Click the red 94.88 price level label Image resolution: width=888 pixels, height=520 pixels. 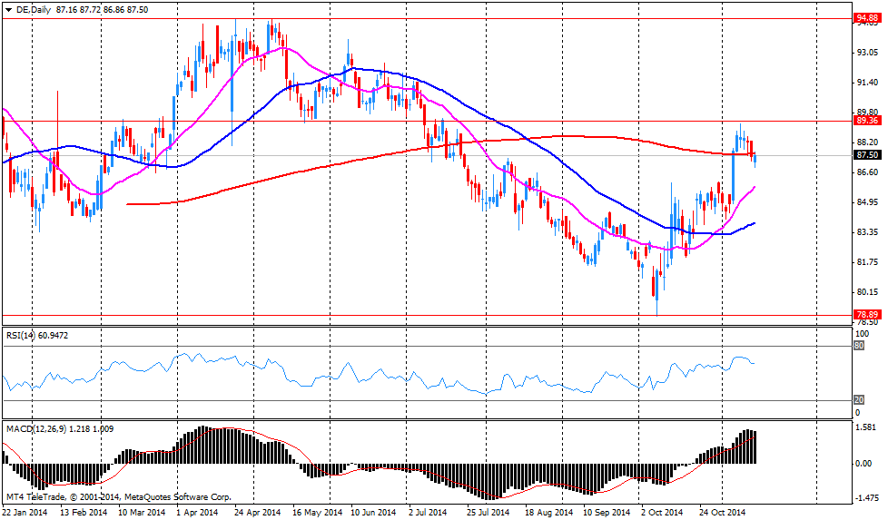click(867, 18)
